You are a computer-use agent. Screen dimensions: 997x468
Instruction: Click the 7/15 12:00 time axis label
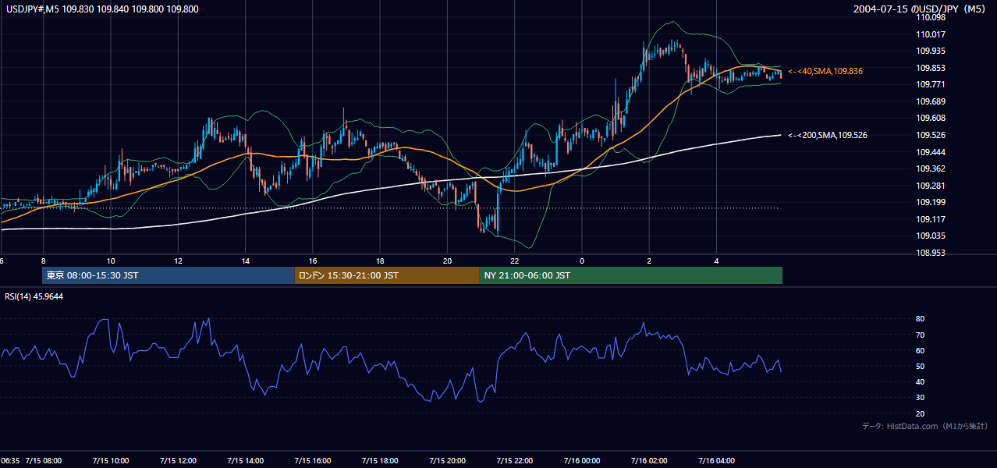[x=178, y=460]
